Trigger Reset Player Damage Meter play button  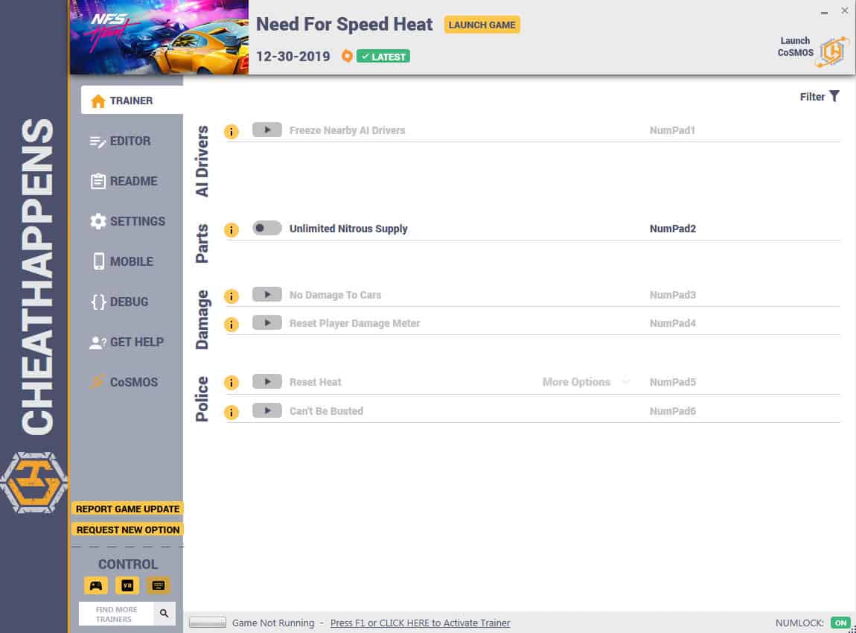coord(267,322)
